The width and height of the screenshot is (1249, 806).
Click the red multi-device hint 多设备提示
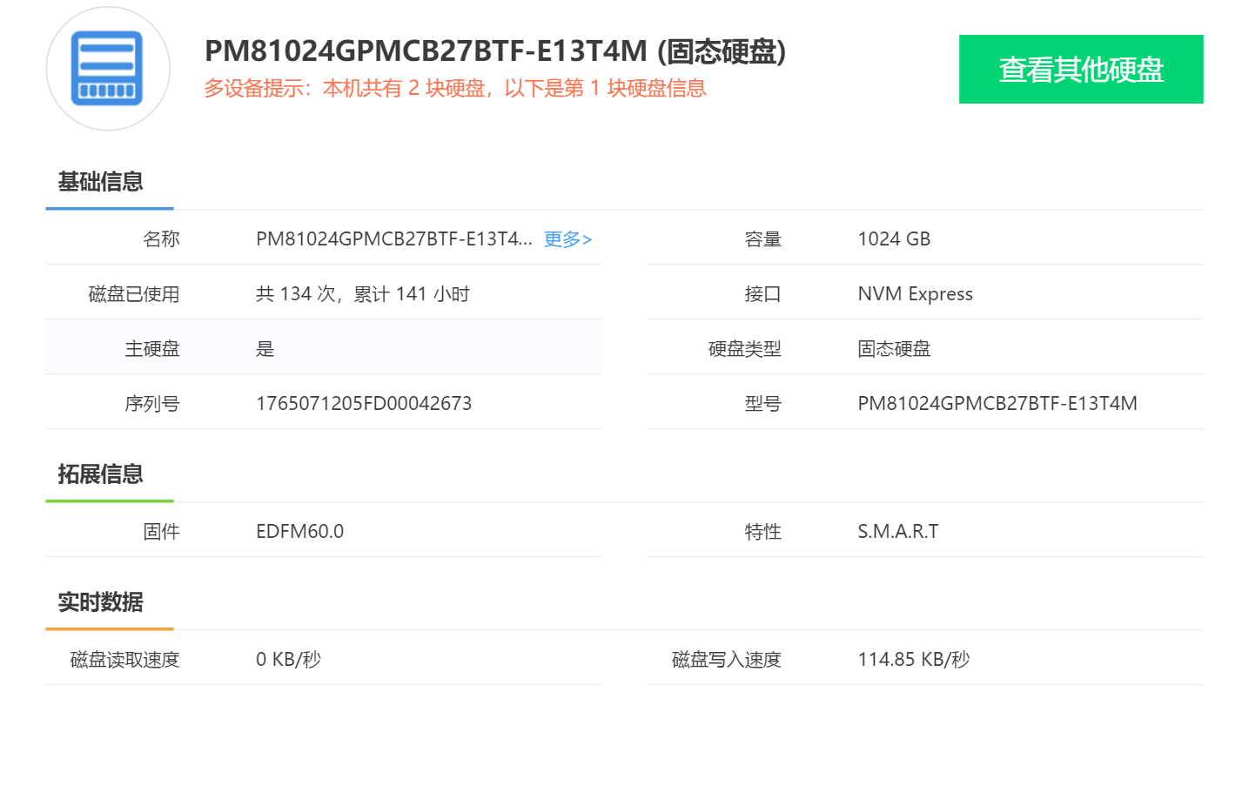tap(455, 88)
